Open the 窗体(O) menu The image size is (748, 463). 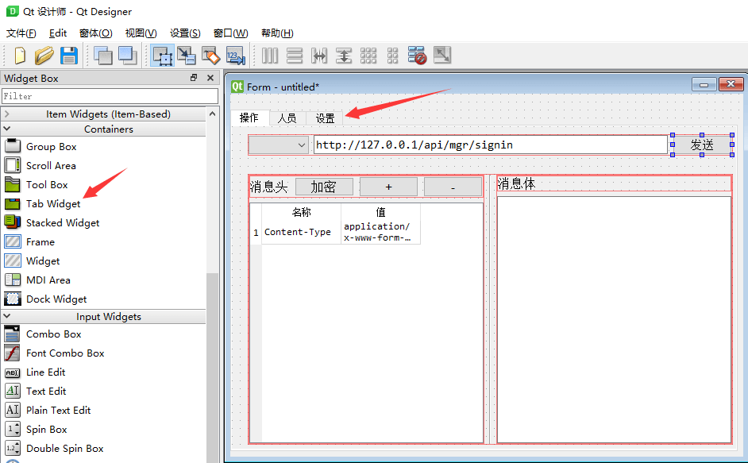pyautogui.click(x=96, y=33)
